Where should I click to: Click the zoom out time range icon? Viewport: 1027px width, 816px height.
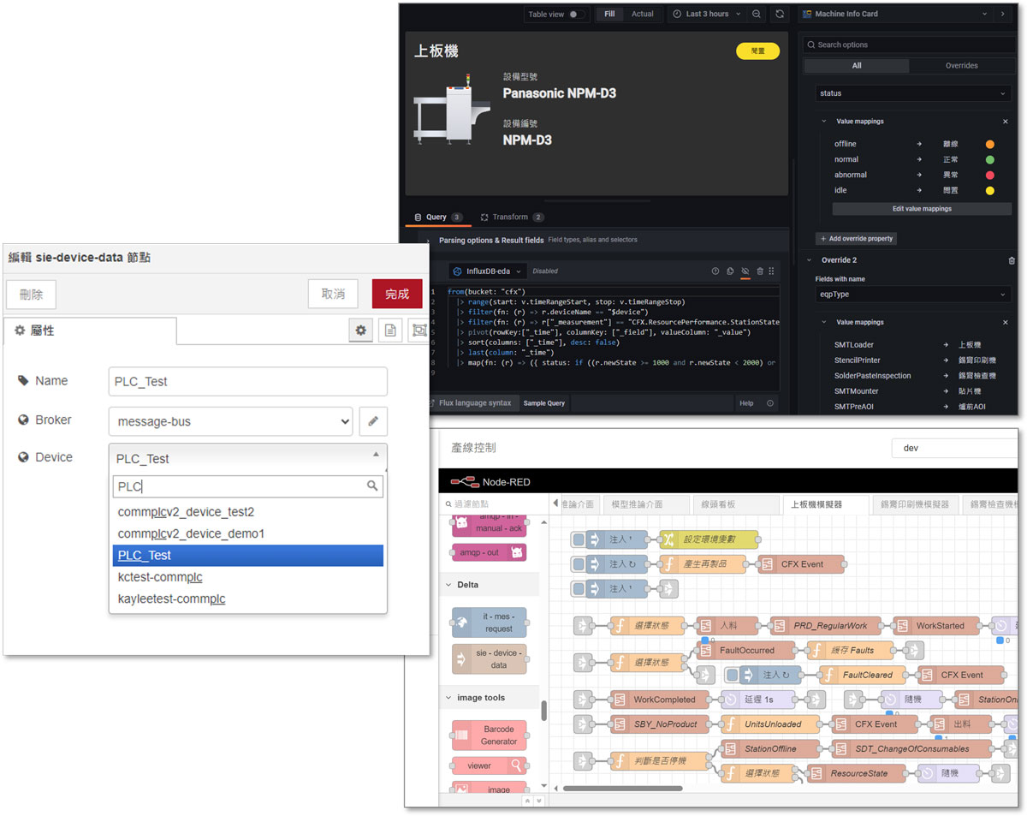pos(757,15)
